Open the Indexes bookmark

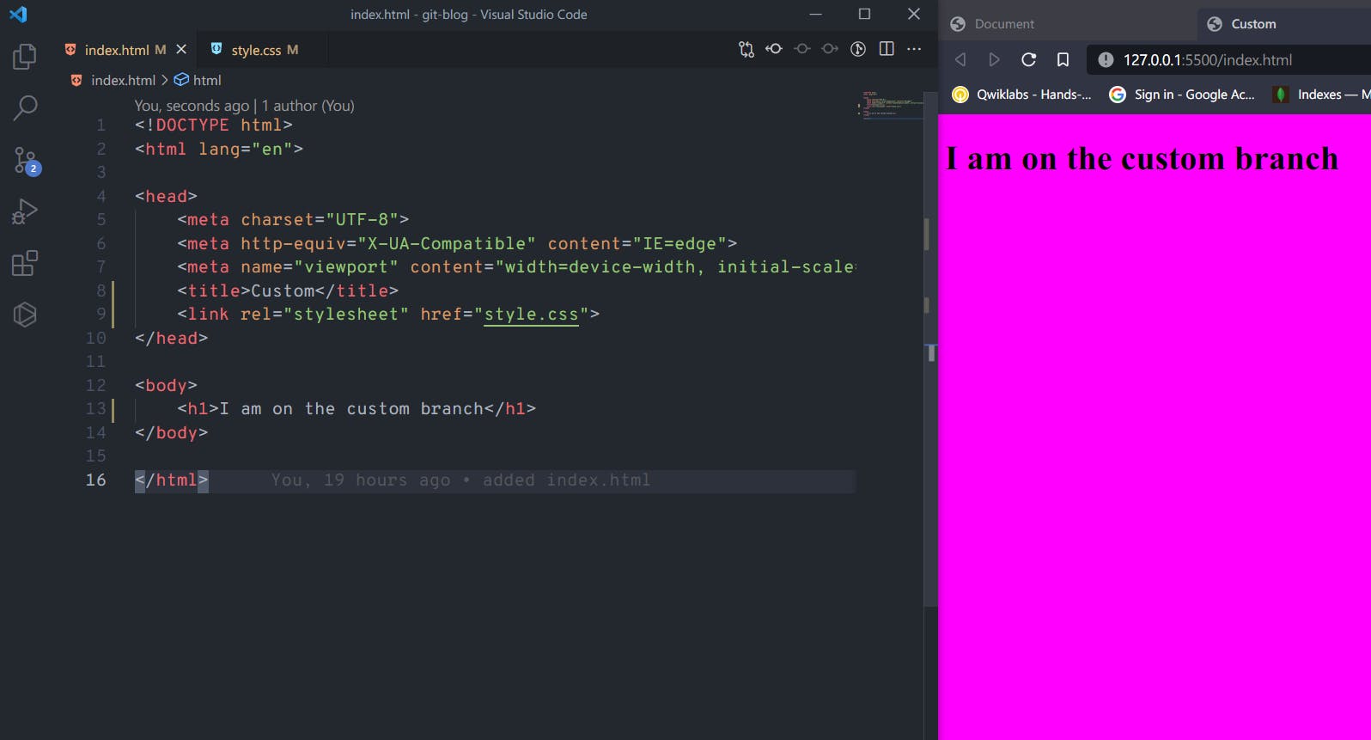click(x=1321, y=95)
